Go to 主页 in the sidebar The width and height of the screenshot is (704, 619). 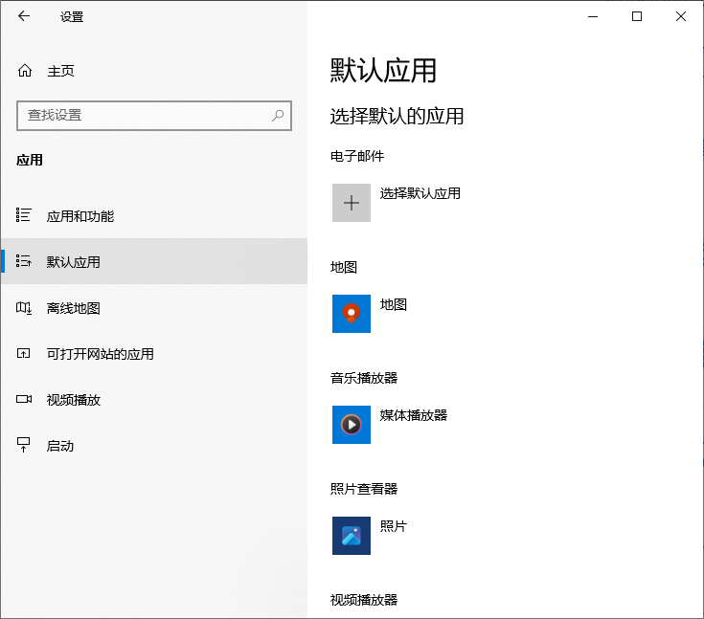[x=154, y=71]
